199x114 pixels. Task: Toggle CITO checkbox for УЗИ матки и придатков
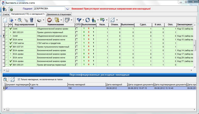pyautogui.click(x=77, y=43)
